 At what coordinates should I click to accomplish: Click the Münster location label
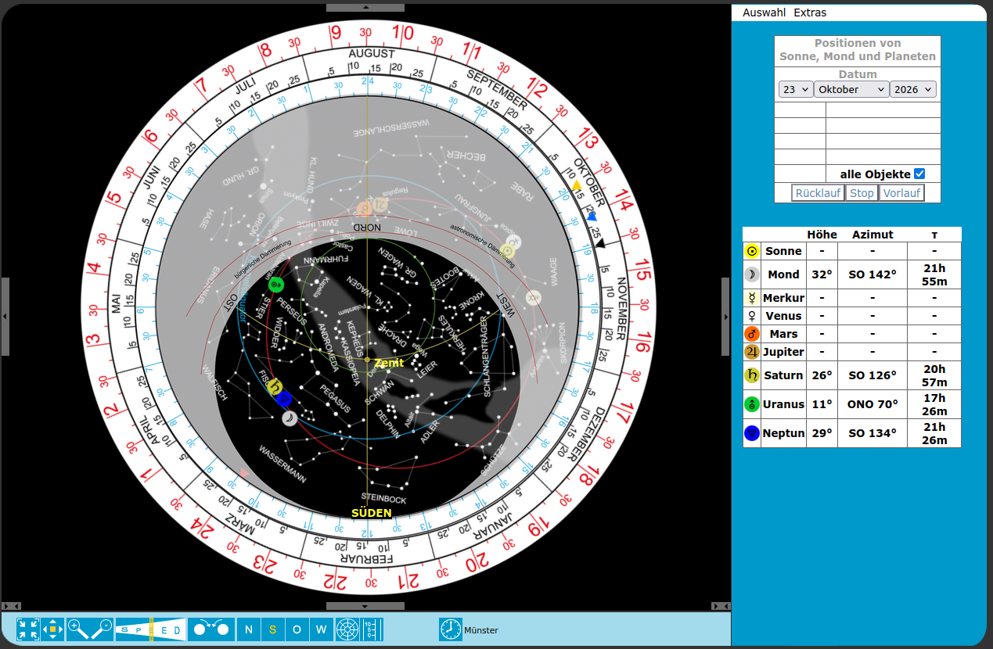coord(481,630)
